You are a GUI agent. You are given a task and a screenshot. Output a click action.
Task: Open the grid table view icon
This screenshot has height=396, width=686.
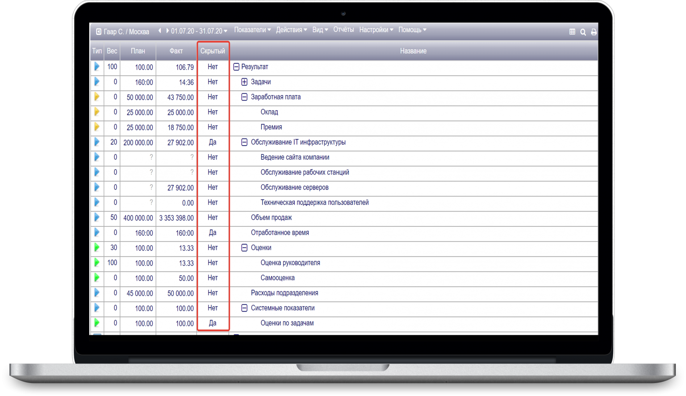(x=572, y=32)
